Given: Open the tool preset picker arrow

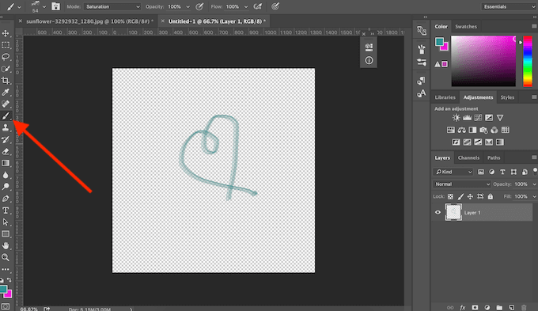Looking at the screenshot, I should [19, 6].
